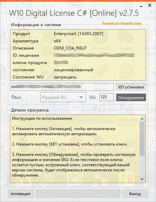Viewport: 156px width, 202px height.
Task: Click the Активация button
Action: [21, 194]
